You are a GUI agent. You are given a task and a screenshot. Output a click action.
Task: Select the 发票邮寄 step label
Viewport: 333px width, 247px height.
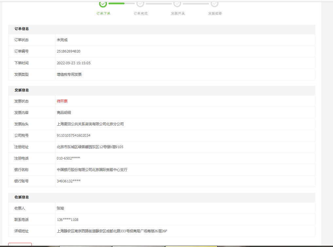(x=215, y=14)
